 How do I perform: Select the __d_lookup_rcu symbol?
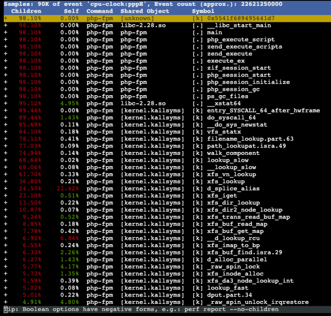pyautogui.click(x=233, y=238)
